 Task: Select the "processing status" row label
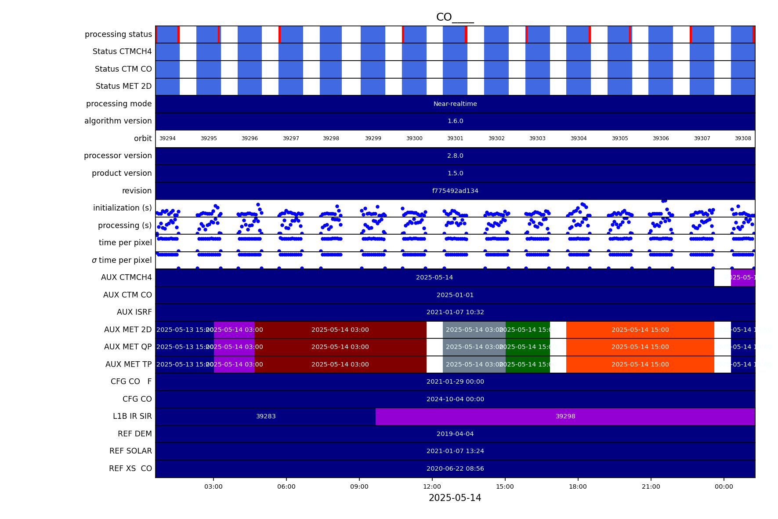click(x=118, y=34)
